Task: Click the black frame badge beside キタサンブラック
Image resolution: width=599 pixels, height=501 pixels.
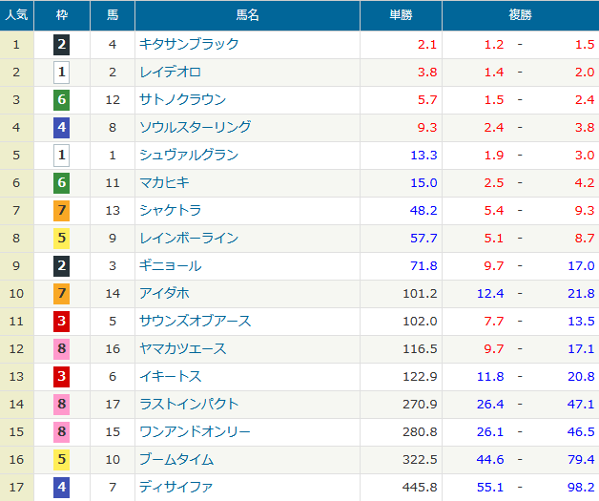Action: point(62,44)
